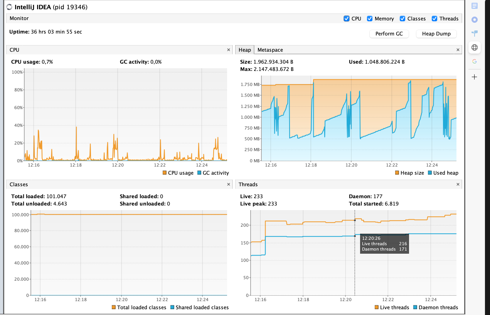Click the Shared unloaded 0 text
The height and width of the screenshot is (315, 490).
(x=145, y=204)
